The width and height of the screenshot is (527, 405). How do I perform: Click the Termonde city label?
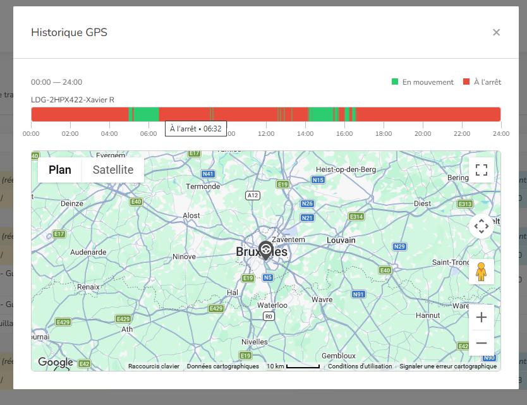point(203,186)
